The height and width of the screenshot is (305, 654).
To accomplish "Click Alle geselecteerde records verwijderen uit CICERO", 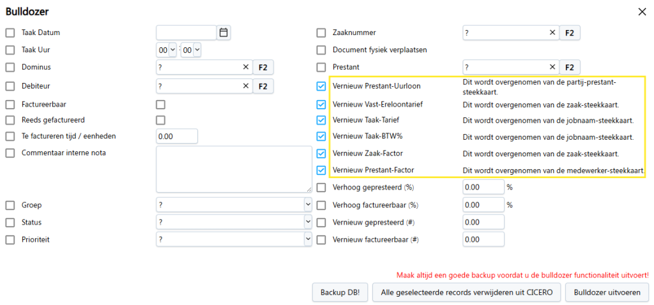I will [467, 292].
